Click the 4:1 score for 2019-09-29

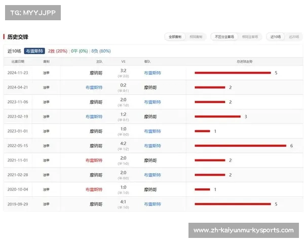pos(123,201)
